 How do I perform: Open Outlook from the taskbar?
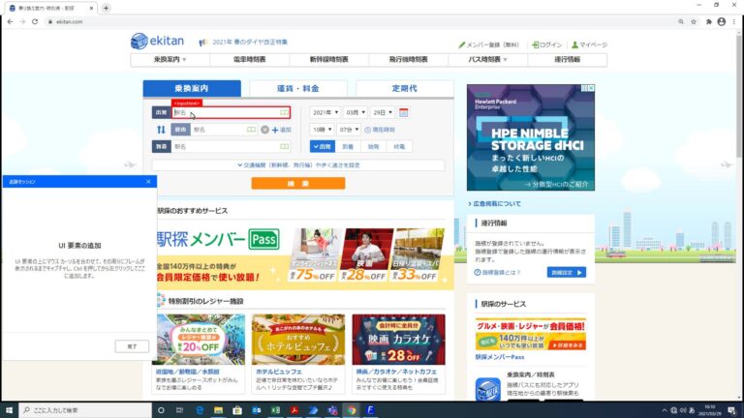(x=256, y=410)
